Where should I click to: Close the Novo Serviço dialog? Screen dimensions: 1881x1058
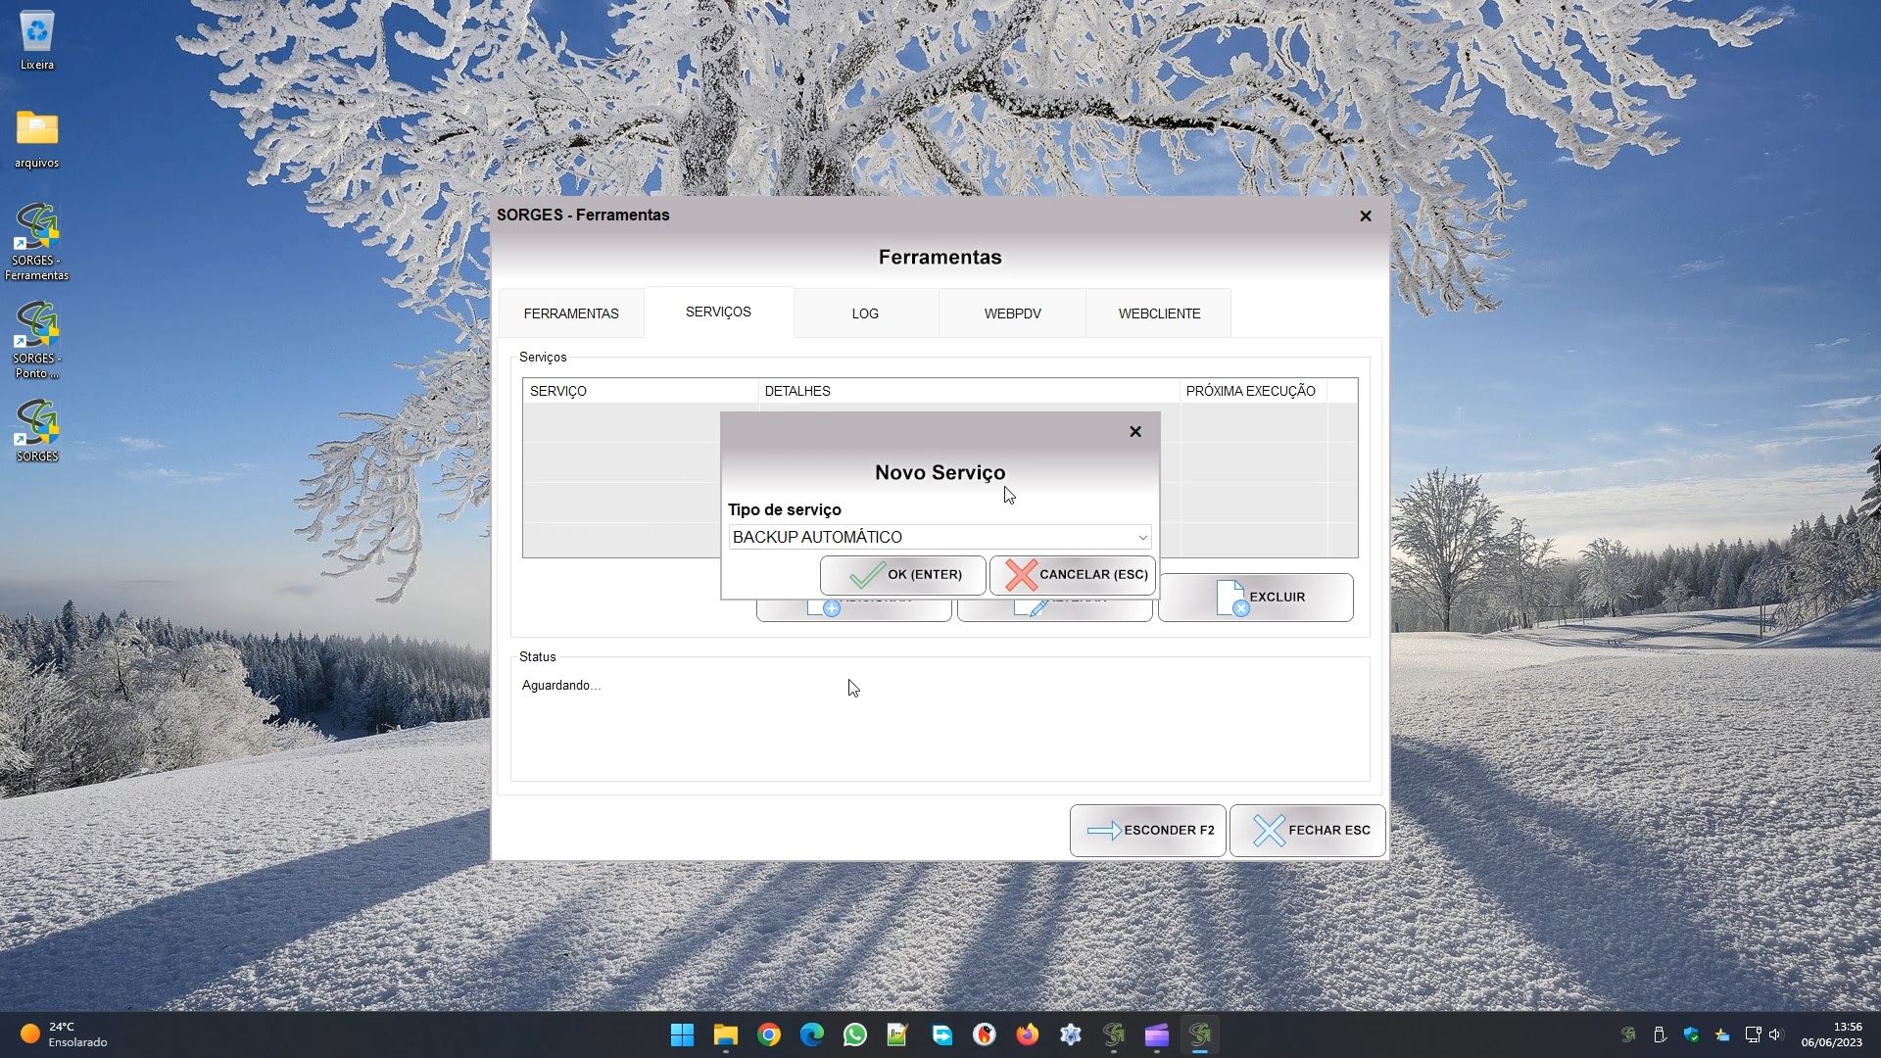1135,432
